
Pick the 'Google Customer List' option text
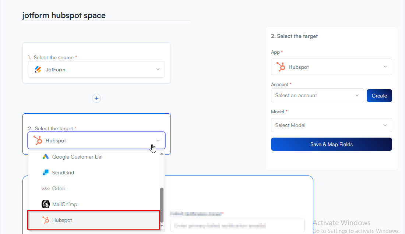[77, 157]
